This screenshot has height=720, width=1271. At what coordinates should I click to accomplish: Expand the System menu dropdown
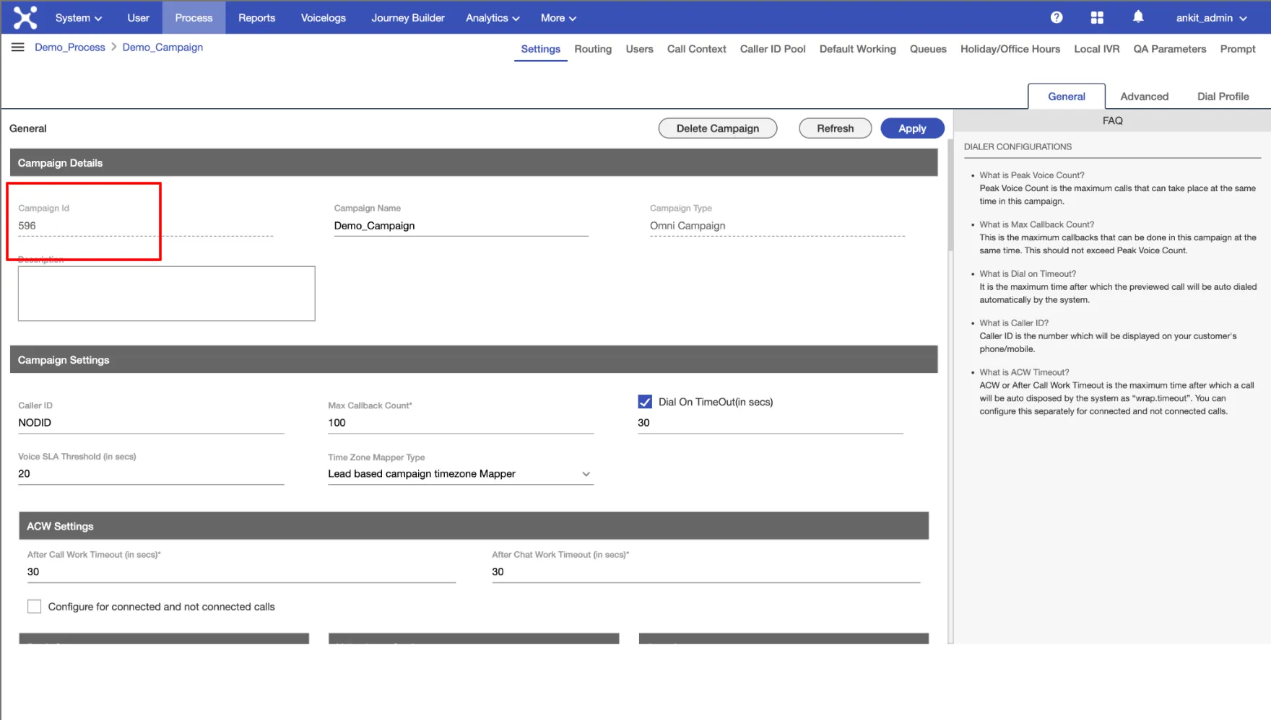click(x=79, y=17)
